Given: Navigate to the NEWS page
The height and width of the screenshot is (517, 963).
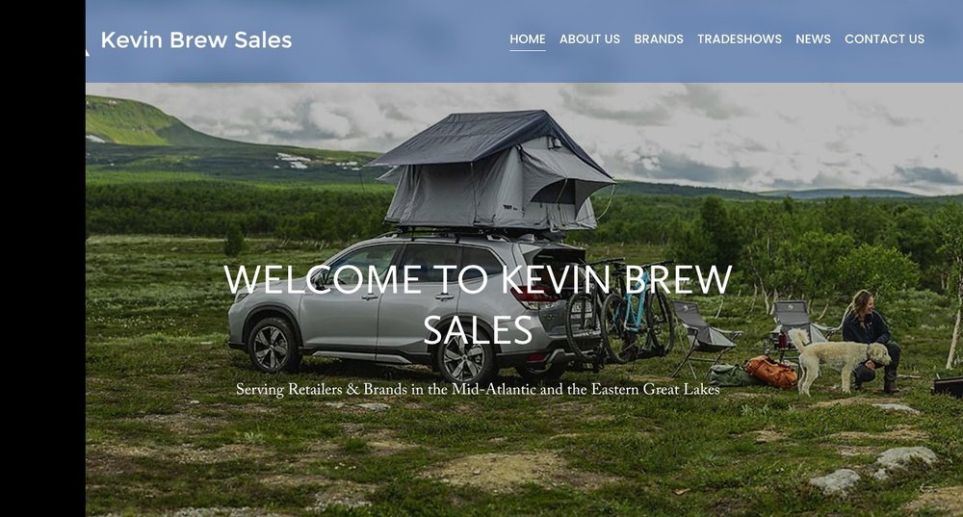Looking at the screenshot, I should [x=813, y=39].
